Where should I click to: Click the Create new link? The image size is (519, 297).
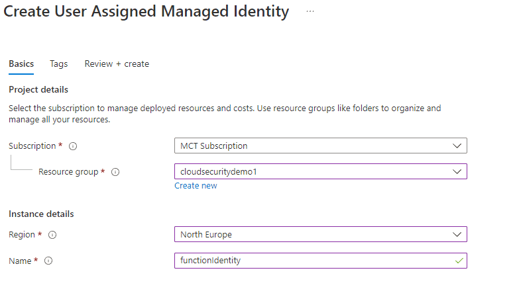point(196,186)
